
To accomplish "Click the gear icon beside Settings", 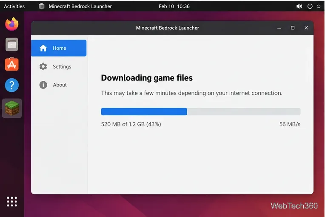I will coord(43,66).
